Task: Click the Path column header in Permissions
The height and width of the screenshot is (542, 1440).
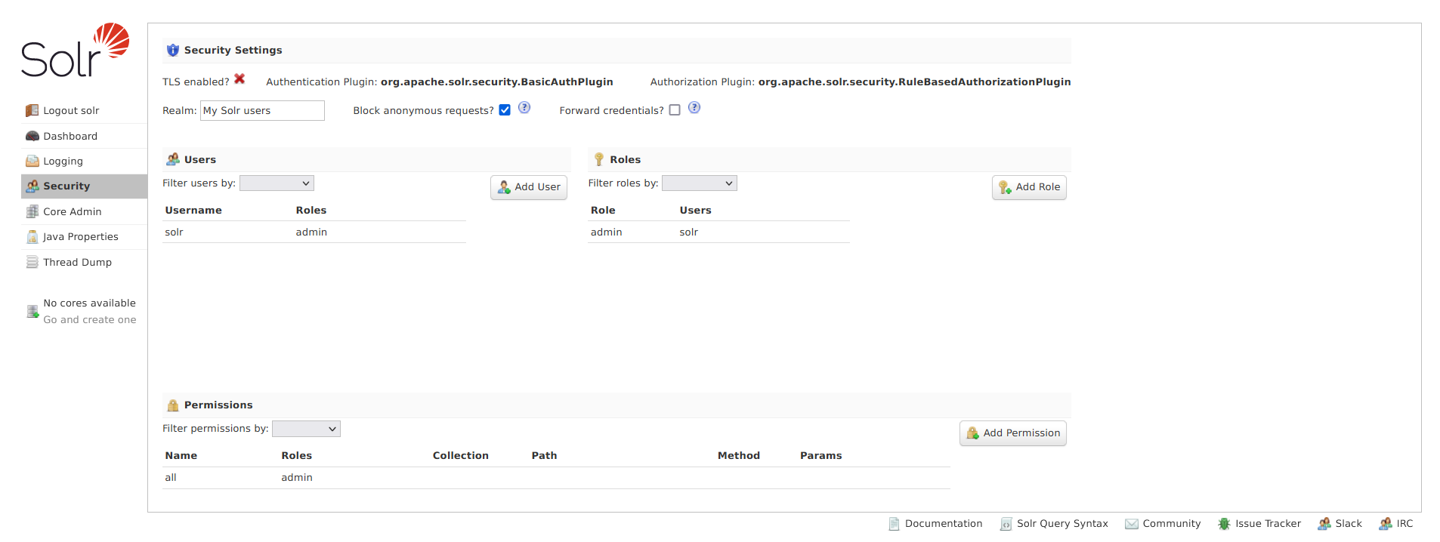Action: 544,456
